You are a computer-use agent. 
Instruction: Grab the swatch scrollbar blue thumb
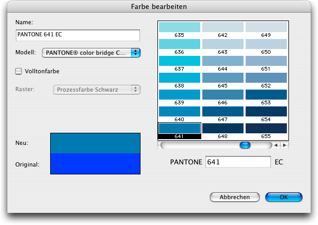tap(245, 145)
